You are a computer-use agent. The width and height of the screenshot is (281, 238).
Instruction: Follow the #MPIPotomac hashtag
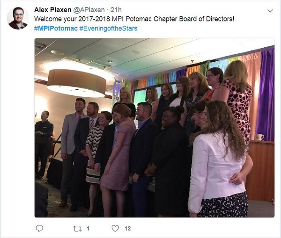coord(56,29)
